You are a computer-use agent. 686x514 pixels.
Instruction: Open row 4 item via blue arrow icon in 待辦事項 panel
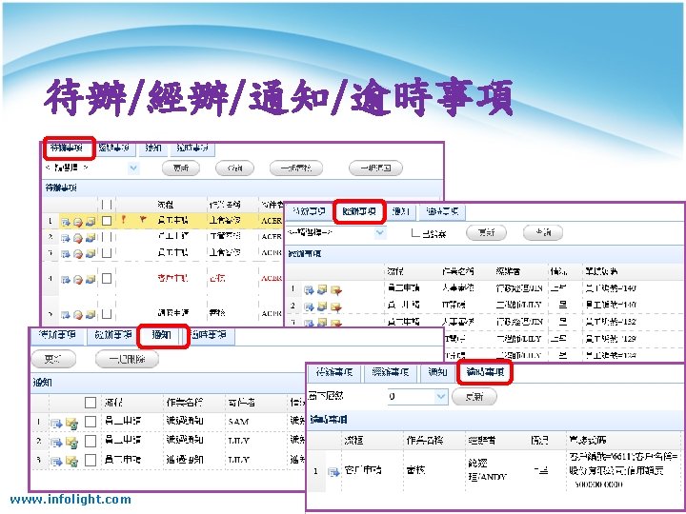tap(66, 279)
